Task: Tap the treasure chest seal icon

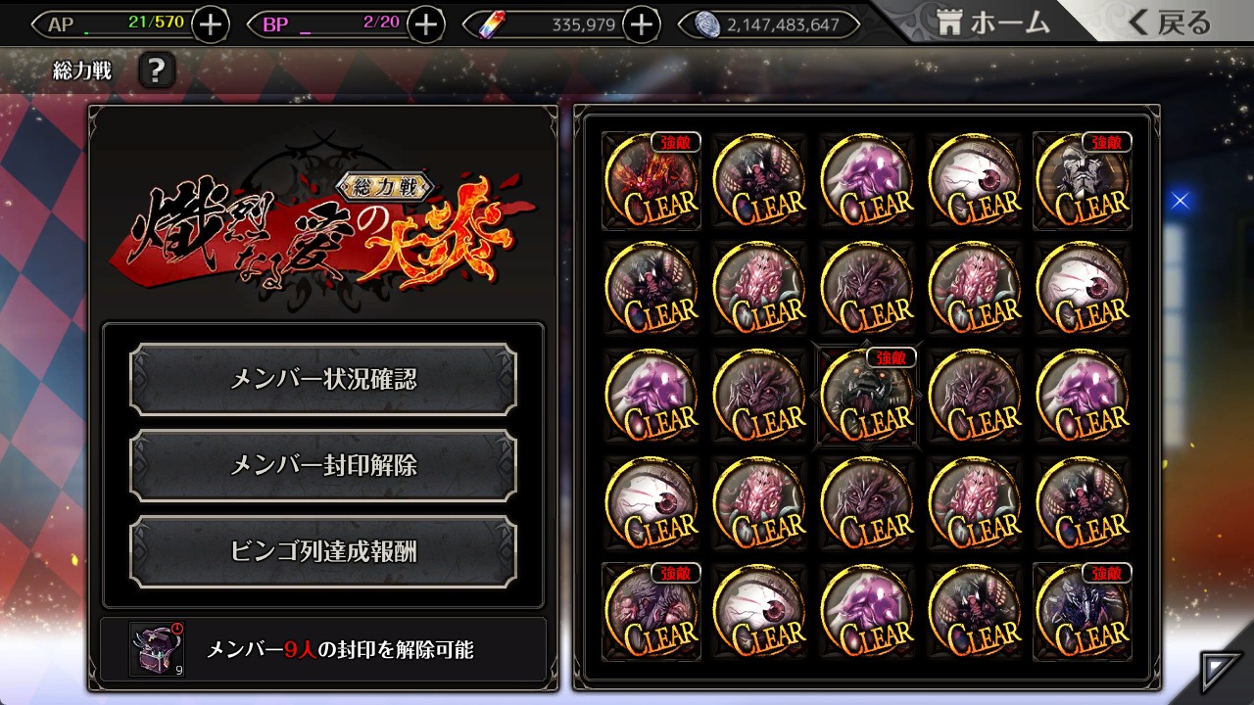Action: click(156, 649)
